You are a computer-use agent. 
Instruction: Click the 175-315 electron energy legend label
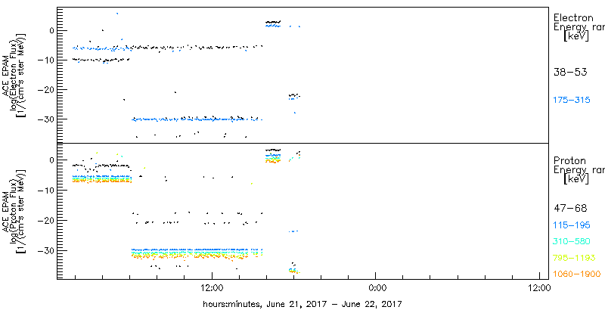coord(572,101)
